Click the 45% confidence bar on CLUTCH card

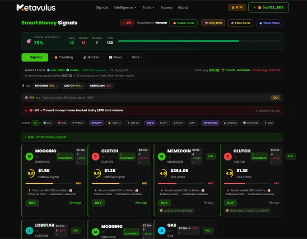pyautogui.click(x=247, y=184)
